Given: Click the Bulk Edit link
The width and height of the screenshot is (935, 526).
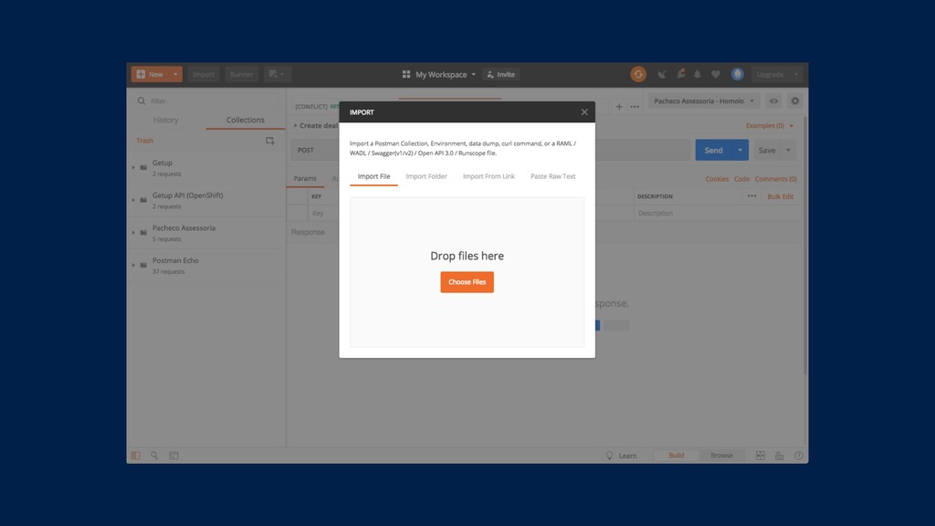Looking at the screenshot, I should [780, 196].
